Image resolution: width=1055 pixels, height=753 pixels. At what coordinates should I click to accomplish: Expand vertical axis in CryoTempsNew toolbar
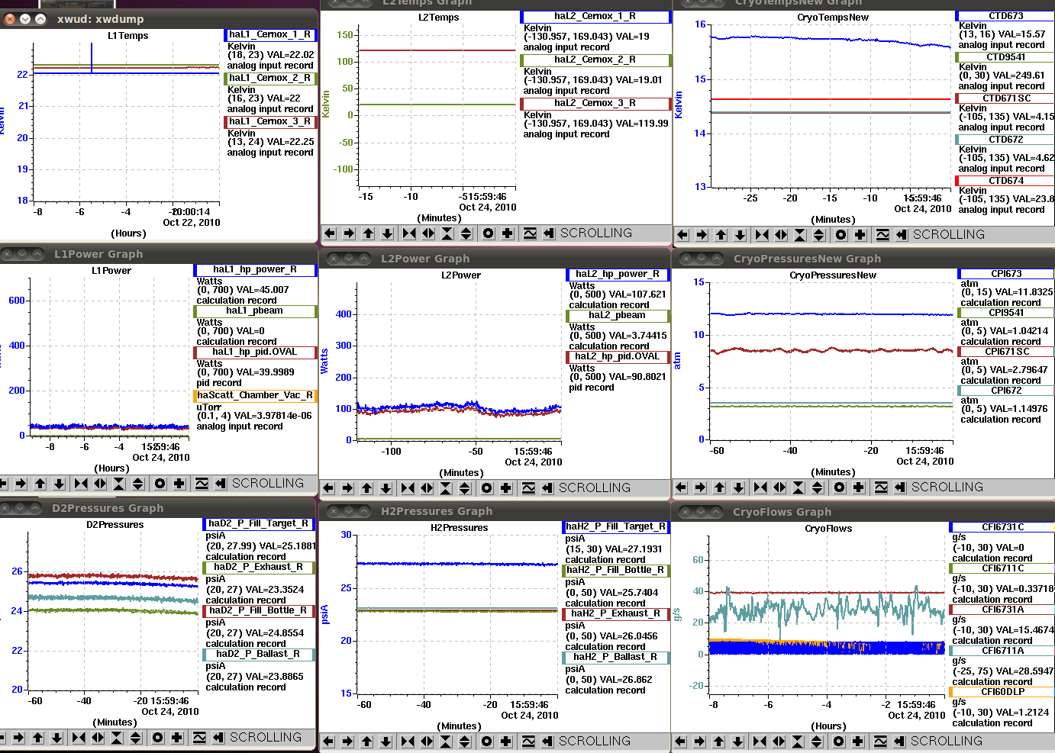click(819, 235)
